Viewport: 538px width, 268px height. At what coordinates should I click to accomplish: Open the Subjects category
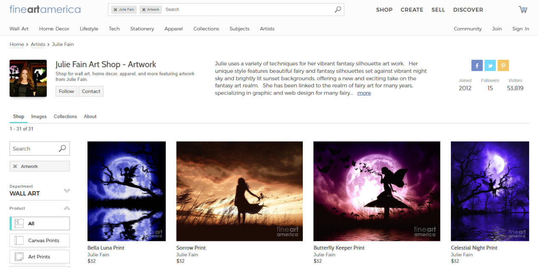coord(239,29)
